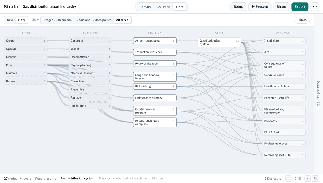Select the Maintain stage node
This screenshot has height=183, width=323.
click(26, 73)
